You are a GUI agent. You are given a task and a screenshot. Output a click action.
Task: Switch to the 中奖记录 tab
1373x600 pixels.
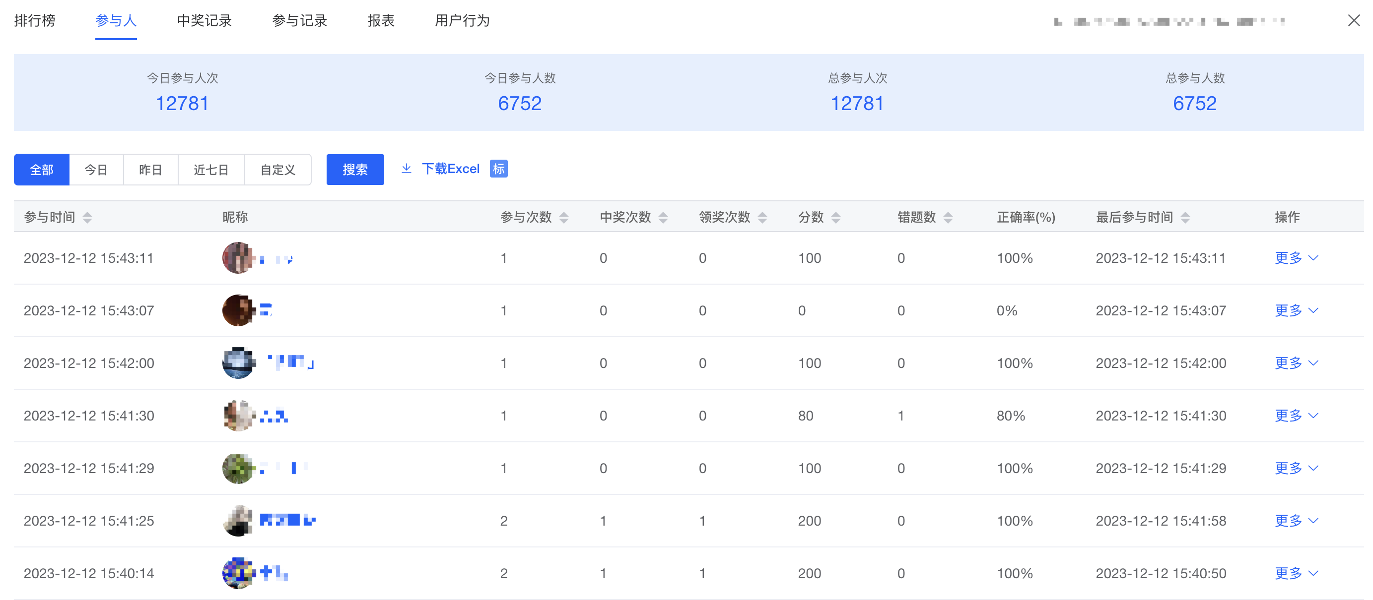coord(205,21)
